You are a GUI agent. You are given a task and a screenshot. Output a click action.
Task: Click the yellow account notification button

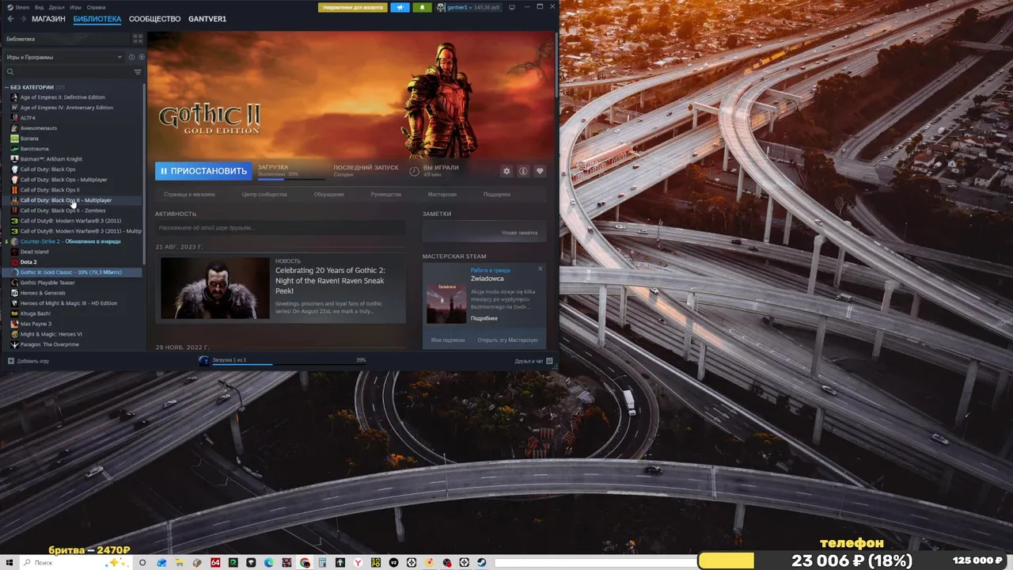[x=353, y=7]
